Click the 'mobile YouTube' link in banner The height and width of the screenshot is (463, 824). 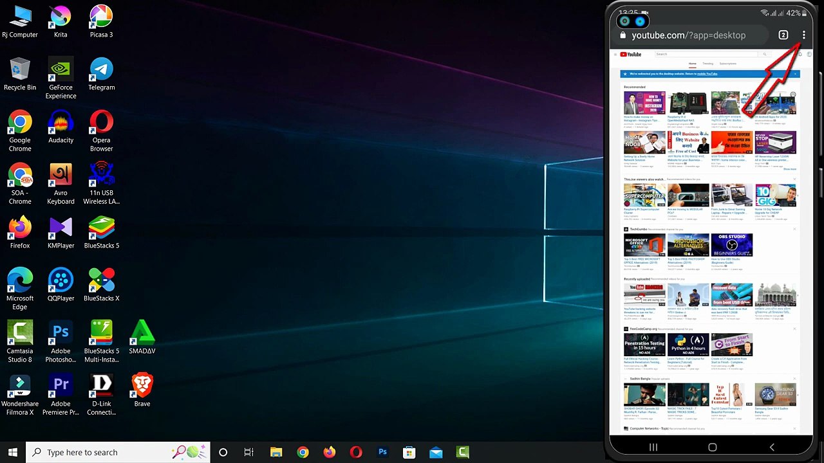(707, 74)
